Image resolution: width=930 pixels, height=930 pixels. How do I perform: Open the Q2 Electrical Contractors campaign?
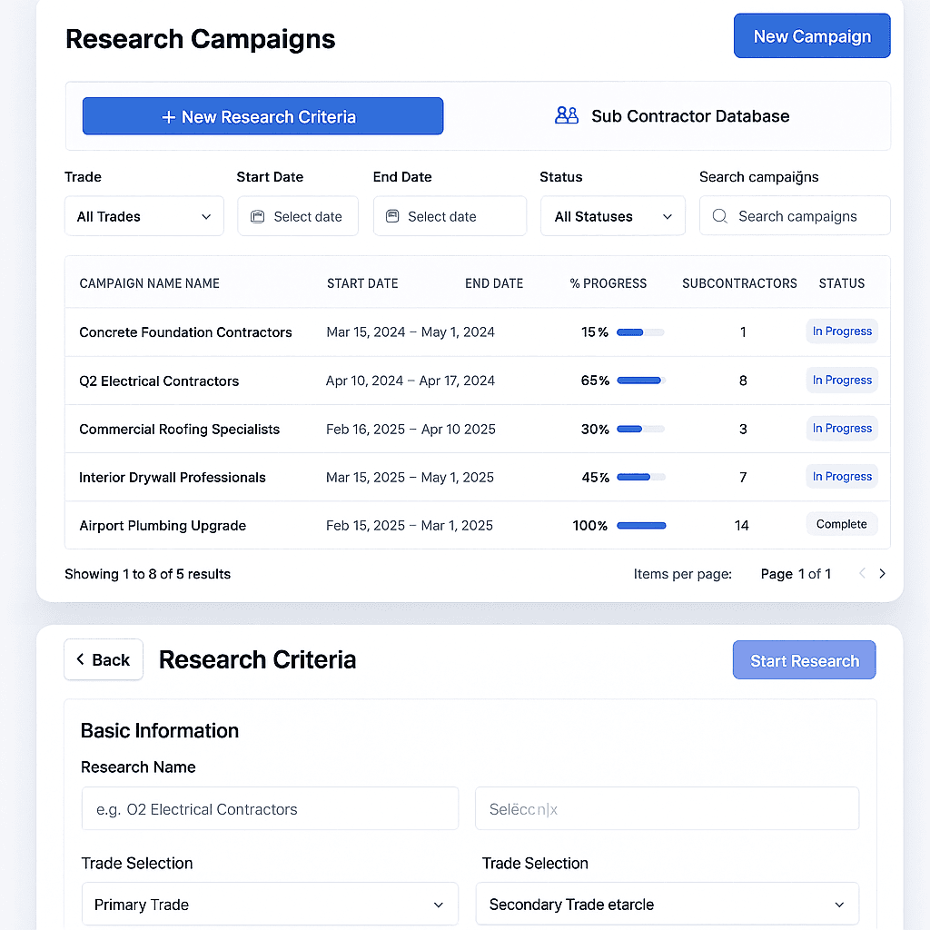tap(159, 381)
